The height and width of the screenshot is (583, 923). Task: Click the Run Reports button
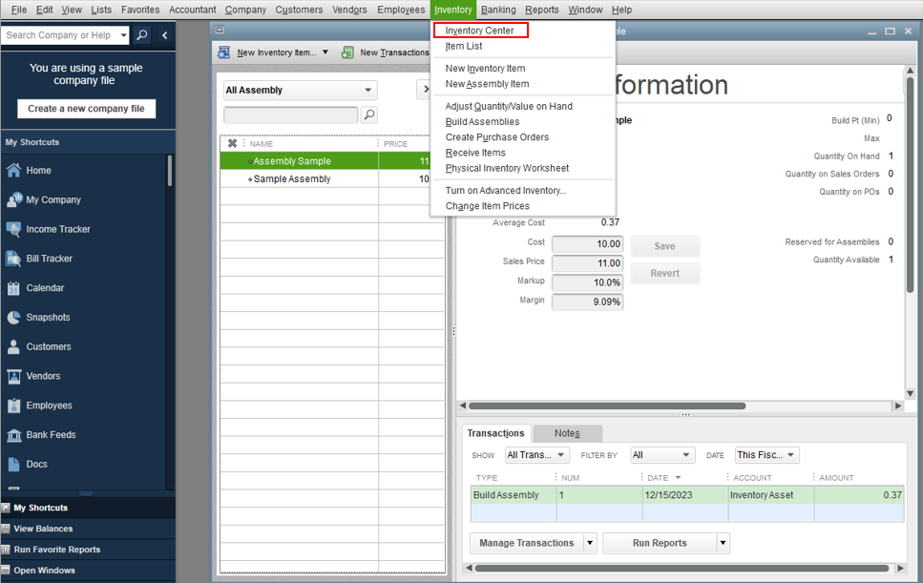(x=660, y=543)
